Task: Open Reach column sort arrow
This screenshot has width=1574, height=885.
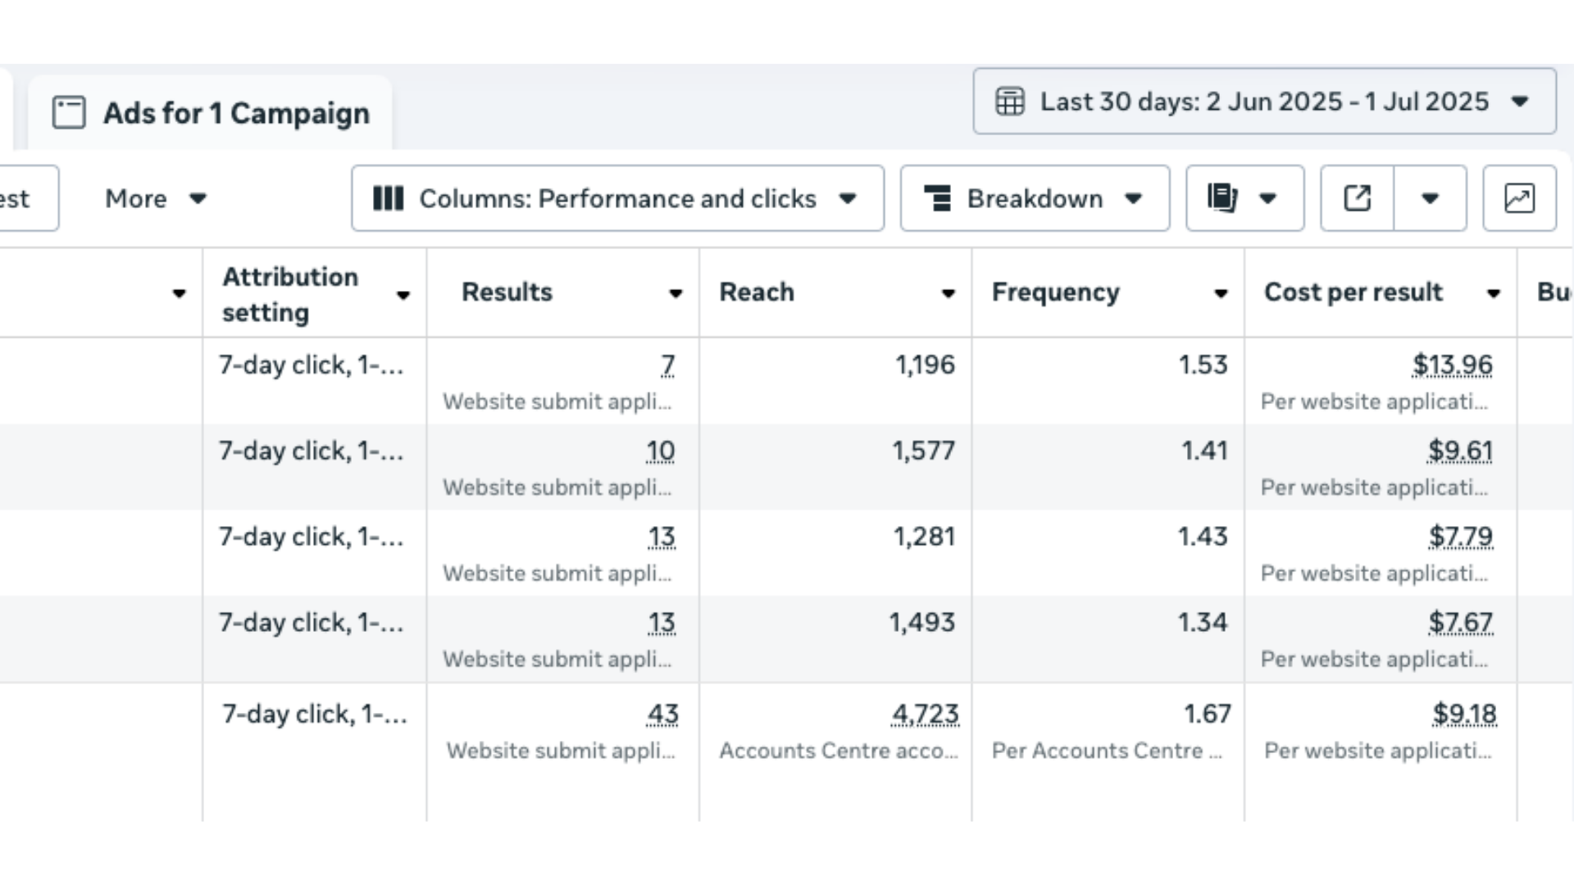Action: pos(948,293)
